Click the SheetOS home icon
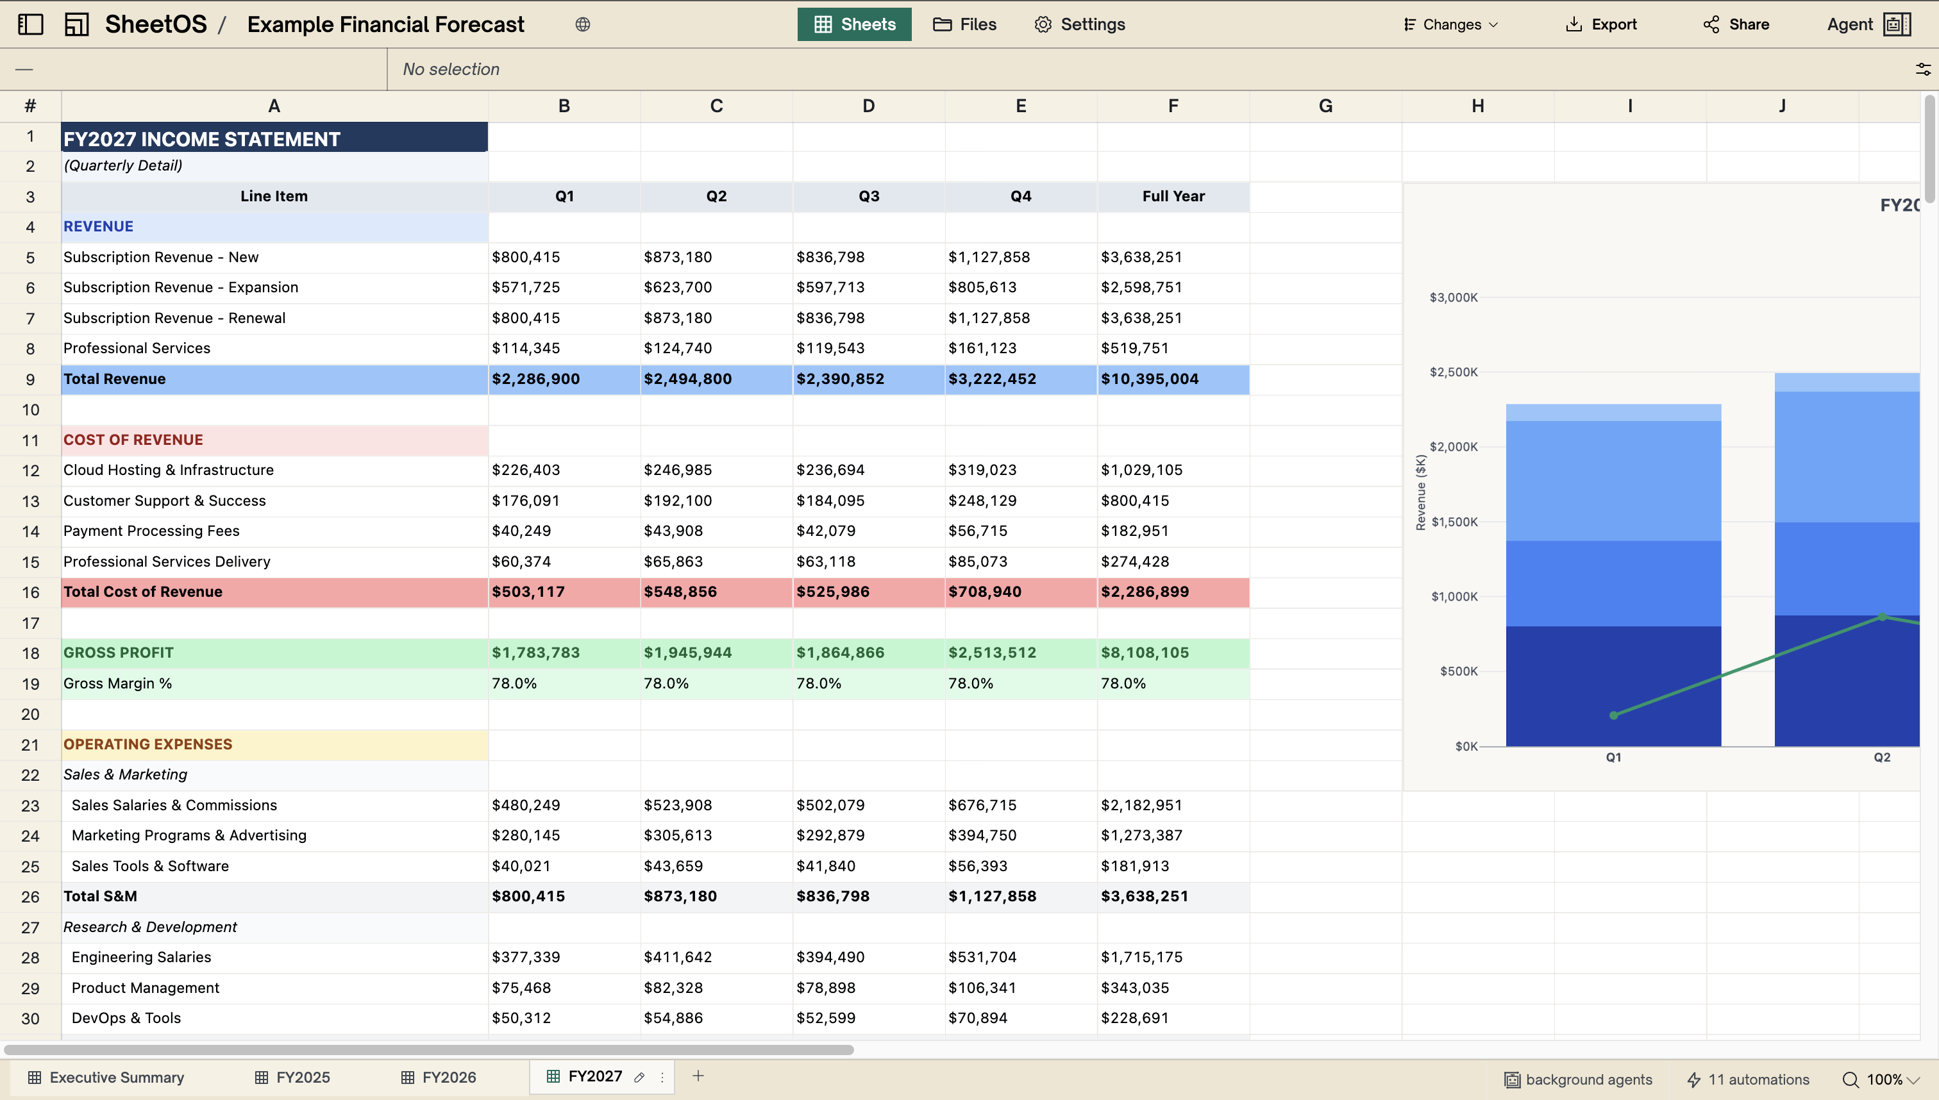 click(76, 24)
